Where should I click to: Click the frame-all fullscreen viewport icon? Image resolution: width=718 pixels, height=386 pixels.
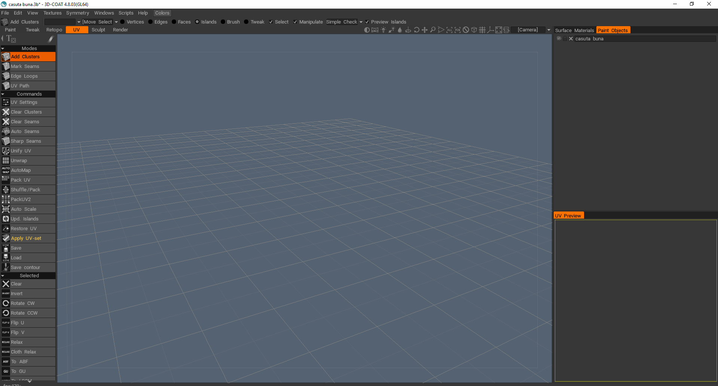499,30
